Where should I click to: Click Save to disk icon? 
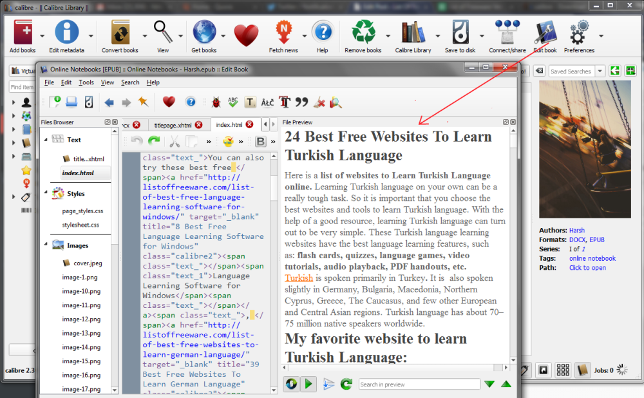coord(460,33)
